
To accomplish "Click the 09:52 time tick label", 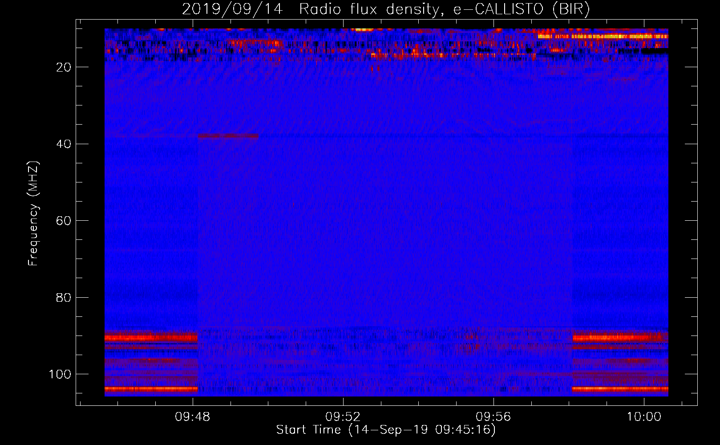I will point(343,417).
